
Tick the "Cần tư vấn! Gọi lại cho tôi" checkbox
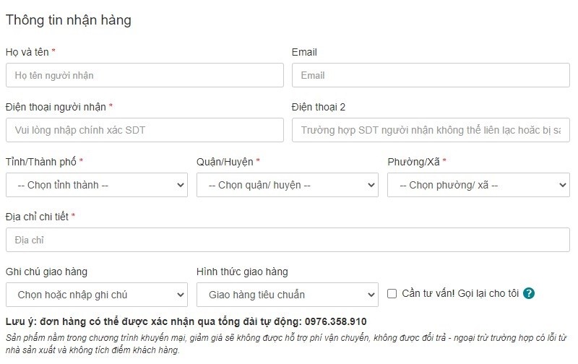click(x=392, y=293)
